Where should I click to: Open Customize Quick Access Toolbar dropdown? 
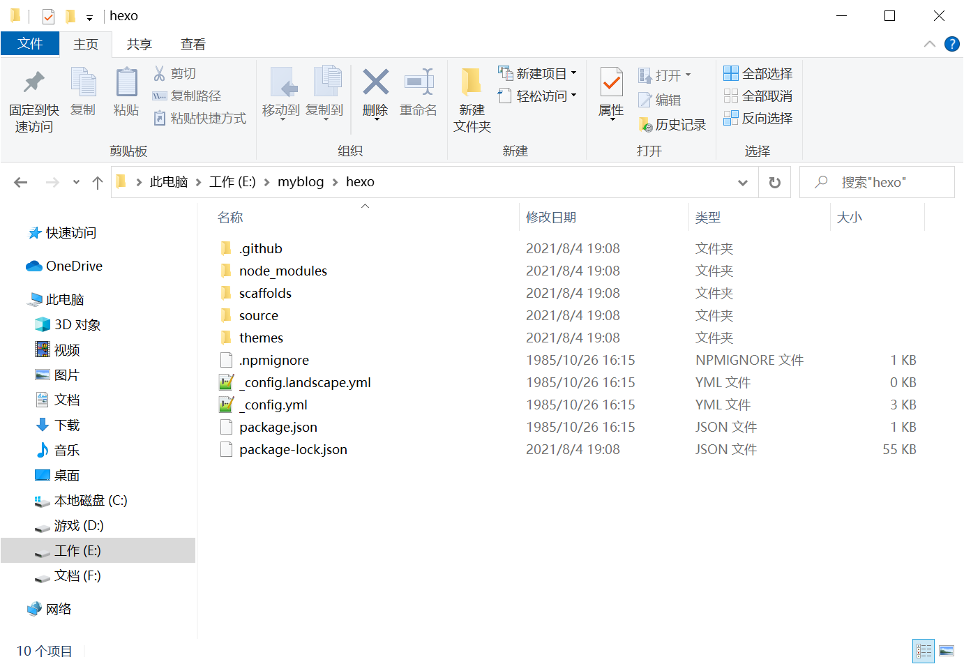(89, 17)
